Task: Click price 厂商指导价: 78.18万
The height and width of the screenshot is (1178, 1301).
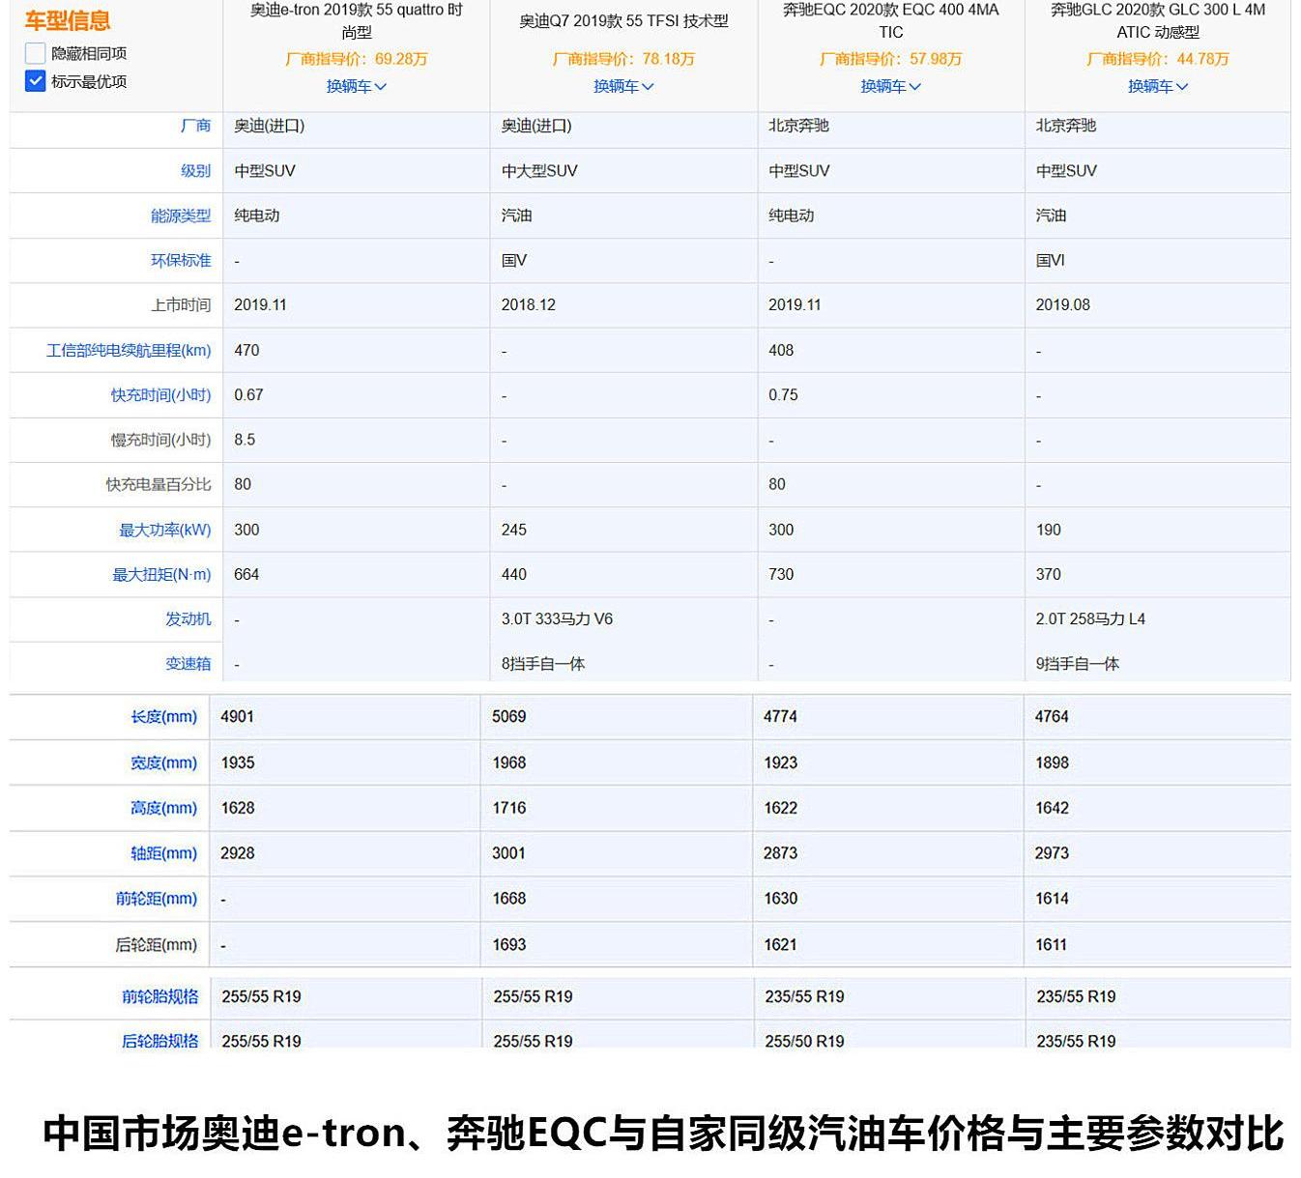Action: 623,59
